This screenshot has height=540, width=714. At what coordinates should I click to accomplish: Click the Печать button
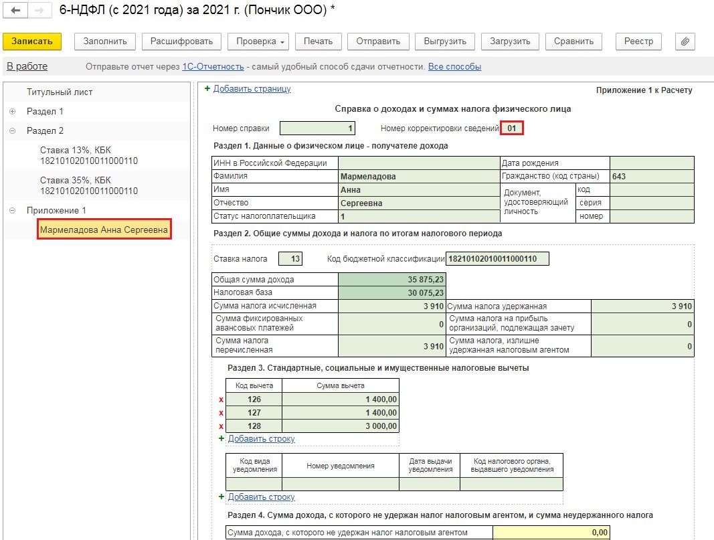319,41
